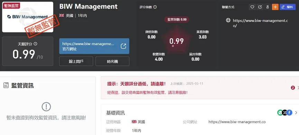Viewport: 299px width, 135px height.
Task: Click the heart favorite icon
Action: (x=252, y=7)
